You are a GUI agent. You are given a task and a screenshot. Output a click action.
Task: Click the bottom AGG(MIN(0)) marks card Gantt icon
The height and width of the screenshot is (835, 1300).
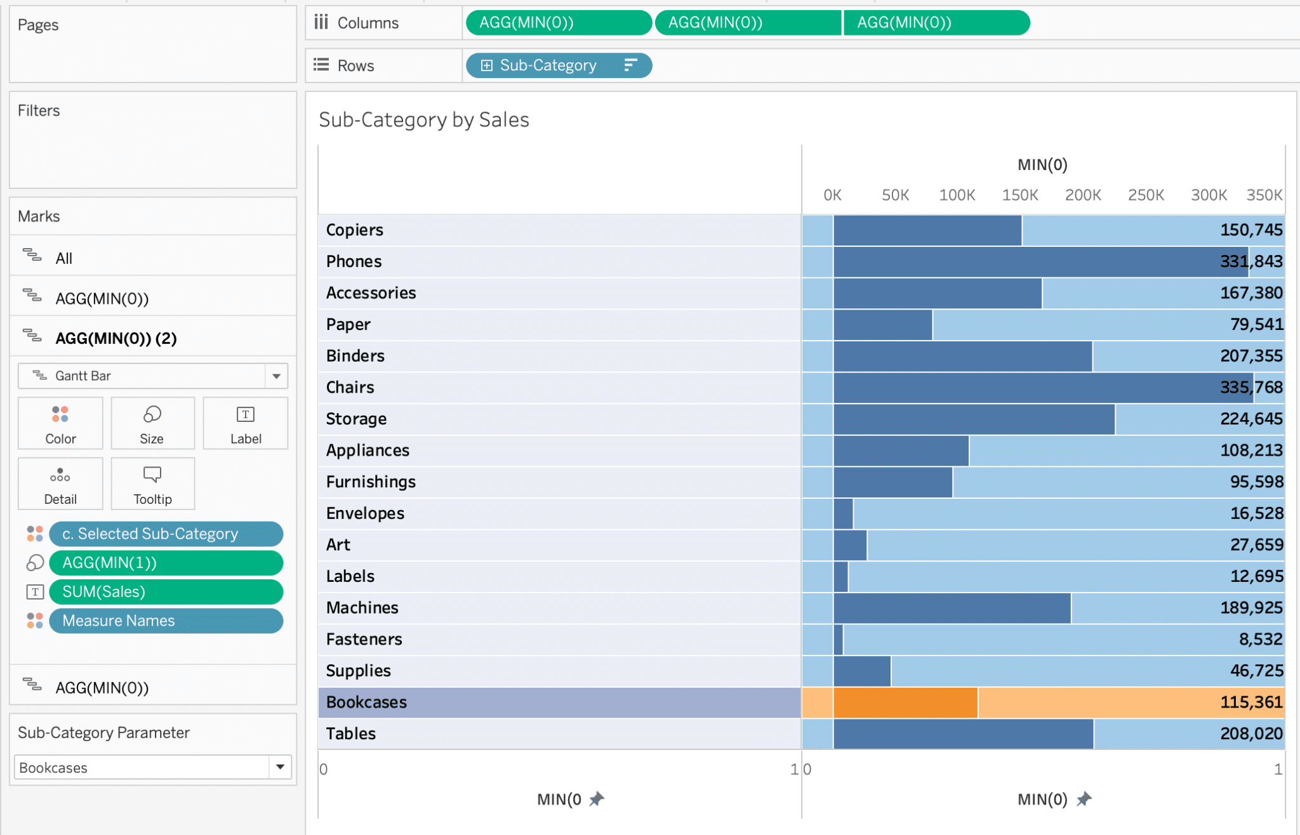32,685
